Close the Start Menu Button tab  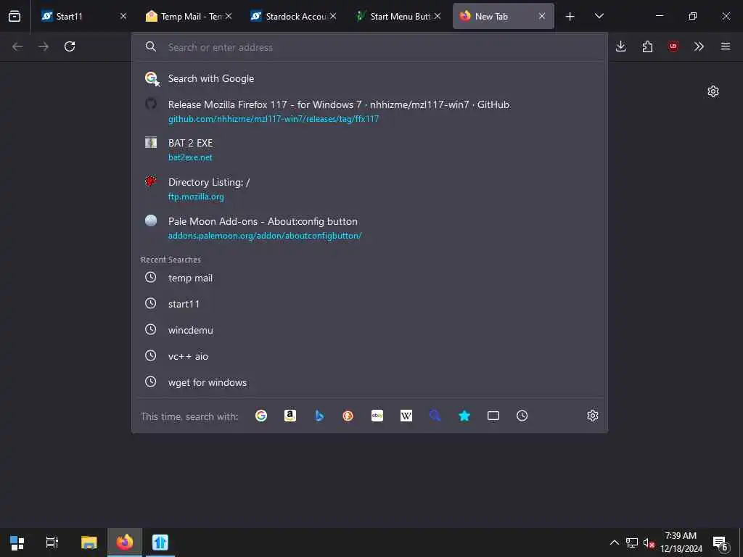pyautogui.click(x=438, y=17)
